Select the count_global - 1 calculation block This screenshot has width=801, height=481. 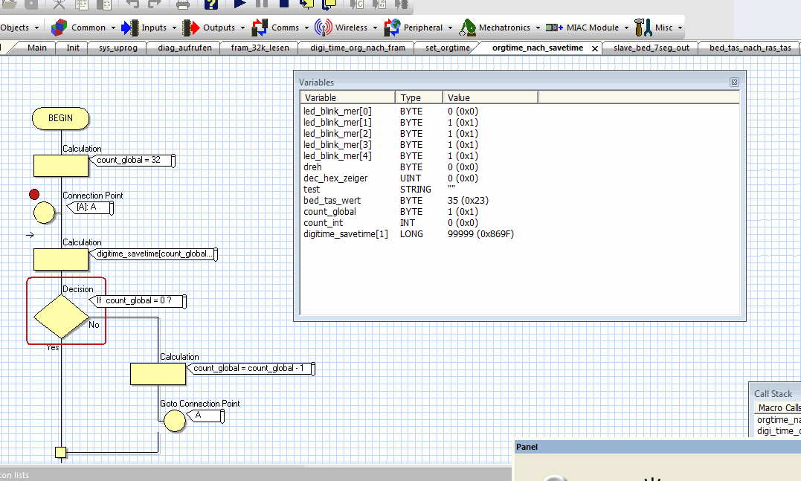[x=158, y=374]
